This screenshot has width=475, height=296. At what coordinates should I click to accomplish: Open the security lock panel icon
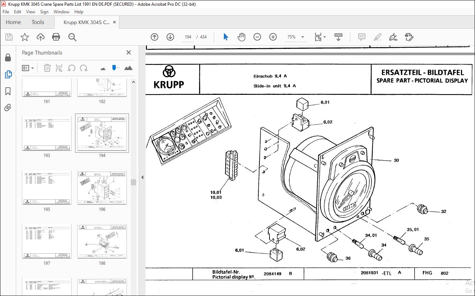click(8, 58)
